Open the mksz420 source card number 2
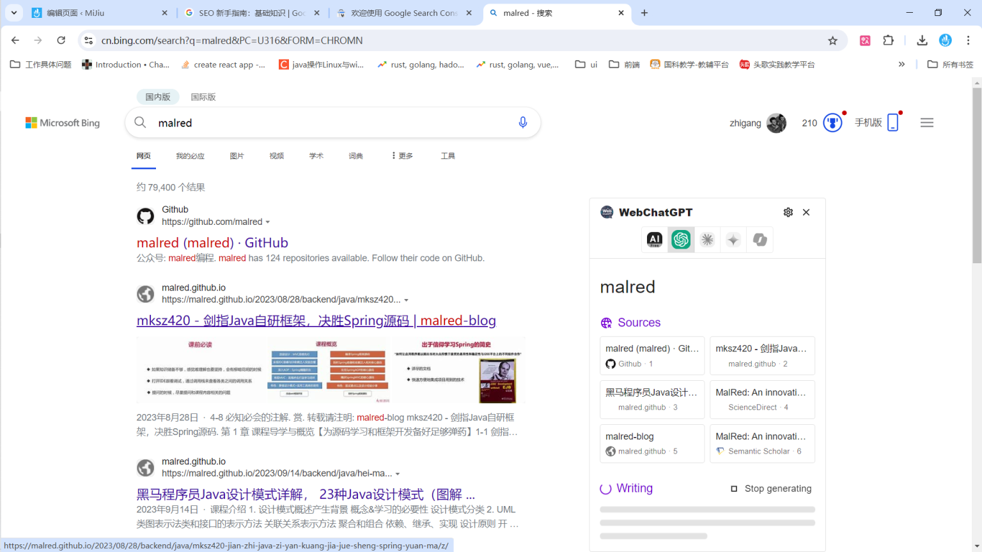Screen dimensions: 982x552 [x=762, y=355]
